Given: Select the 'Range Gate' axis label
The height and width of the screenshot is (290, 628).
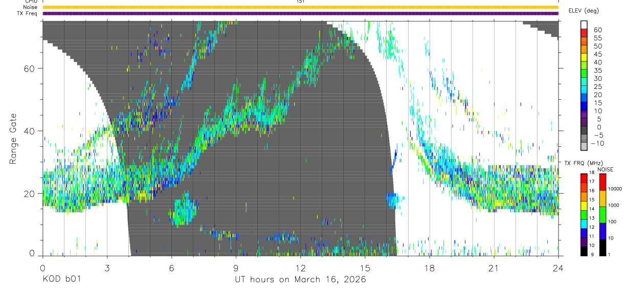Looking at the screenshot, I should tap(13, 139).
